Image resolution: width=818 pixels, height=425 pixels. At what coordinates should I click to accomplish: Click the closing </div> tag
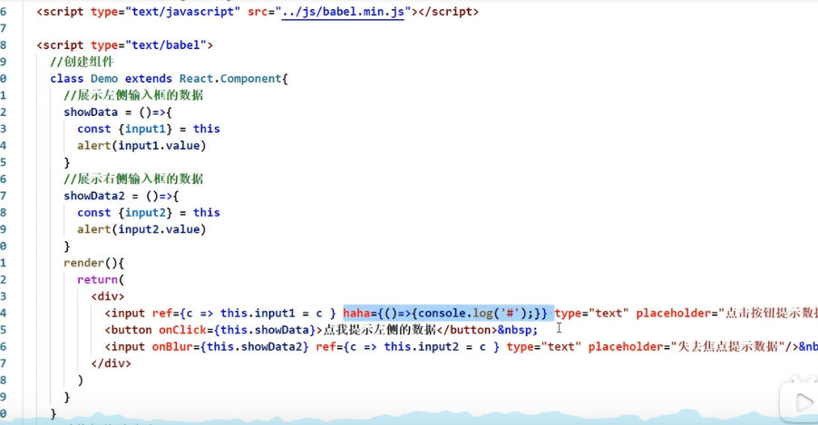[x=112, y=363]
